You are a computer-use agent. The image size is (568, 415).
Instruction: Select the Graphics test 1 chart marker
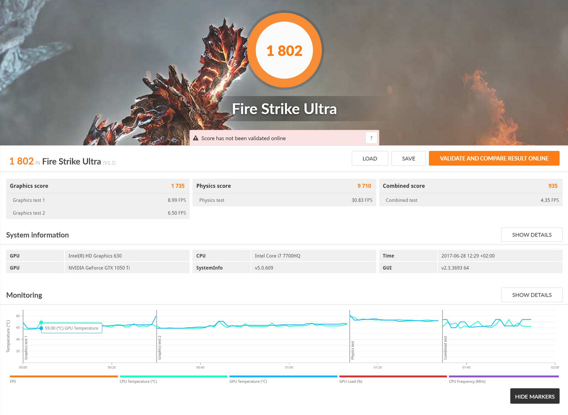point(26,348)
